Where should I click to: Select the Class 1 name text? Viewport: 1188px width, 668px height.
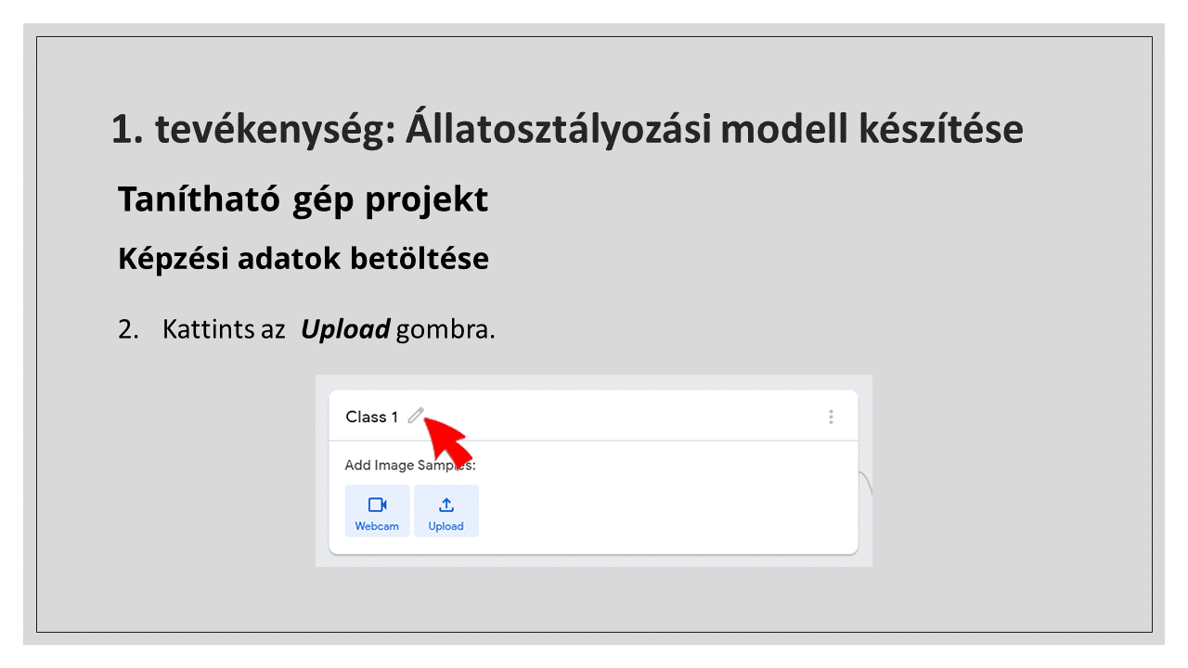371,417
